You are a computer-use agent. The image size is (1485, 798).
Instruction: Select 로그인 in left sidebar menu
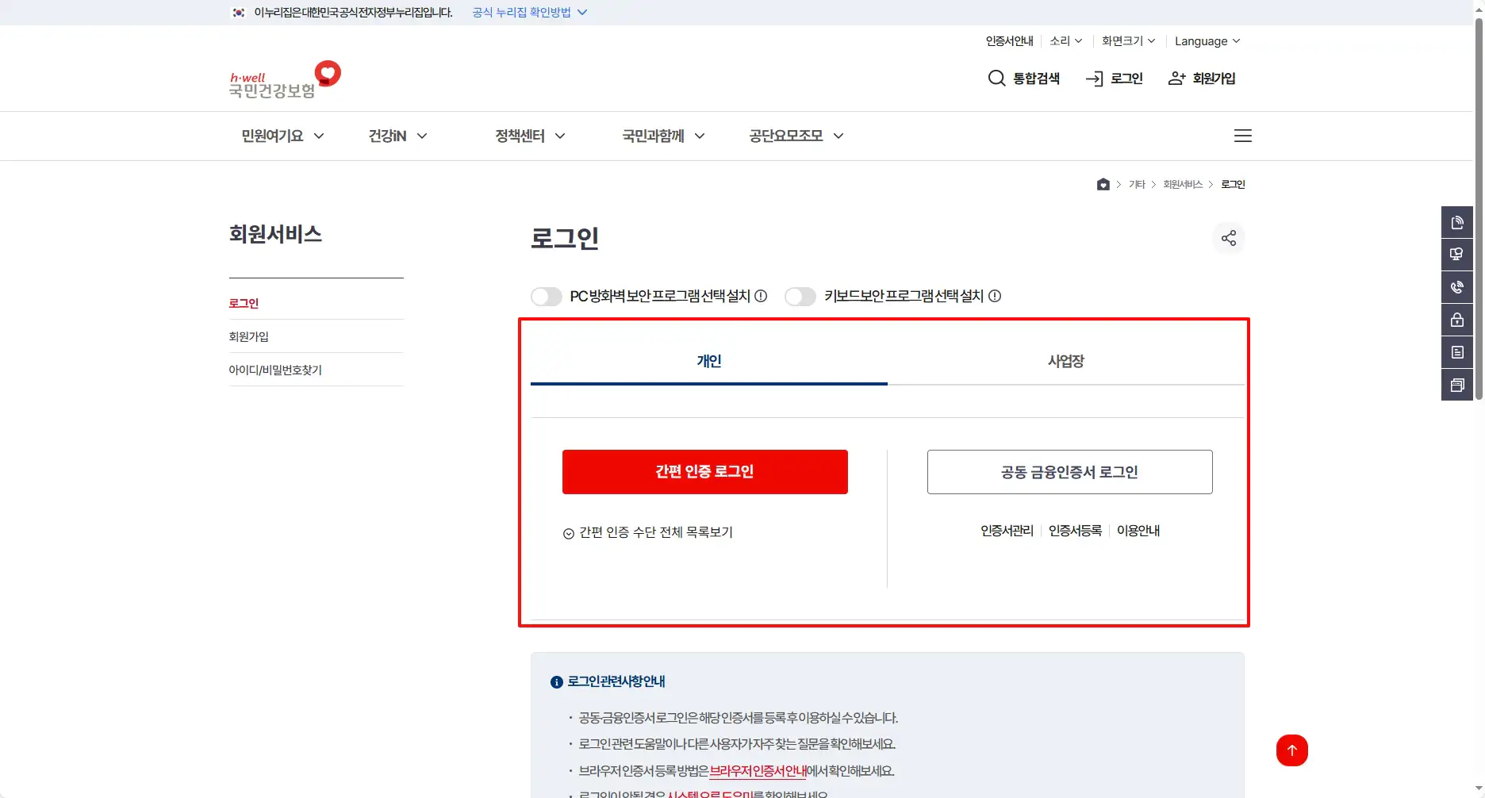click(244, 303)
